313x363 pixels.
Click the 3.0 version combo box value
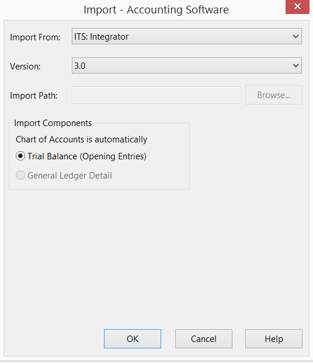79,66
